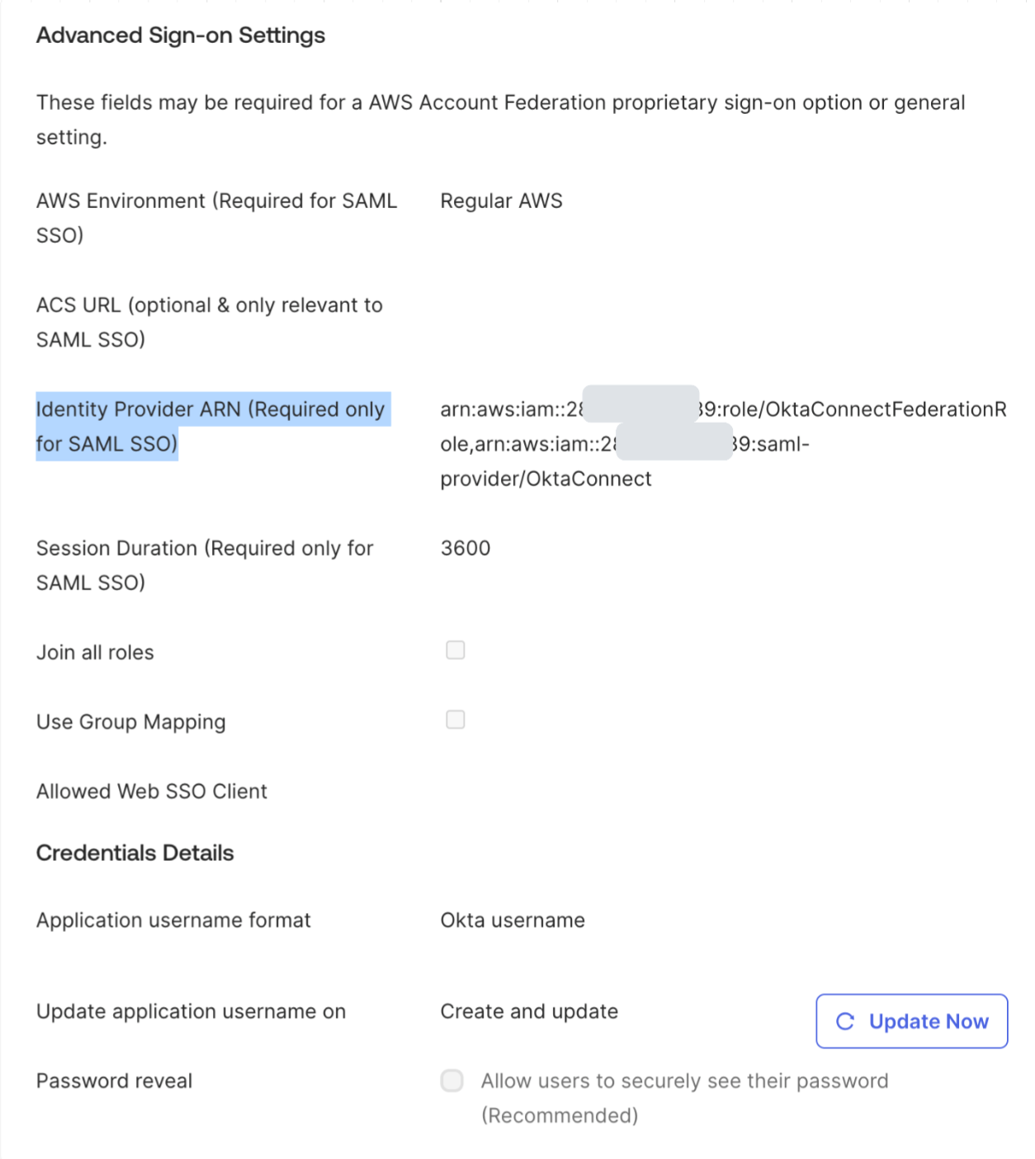Click the Create and update value
The width and height of the screenshot is (1035, 1159).
coord(529,1011)
